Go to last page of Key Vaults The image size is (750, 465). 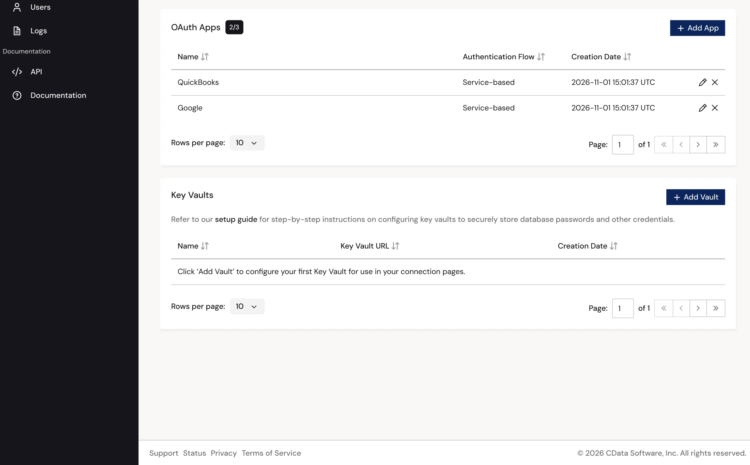(715, 308)
